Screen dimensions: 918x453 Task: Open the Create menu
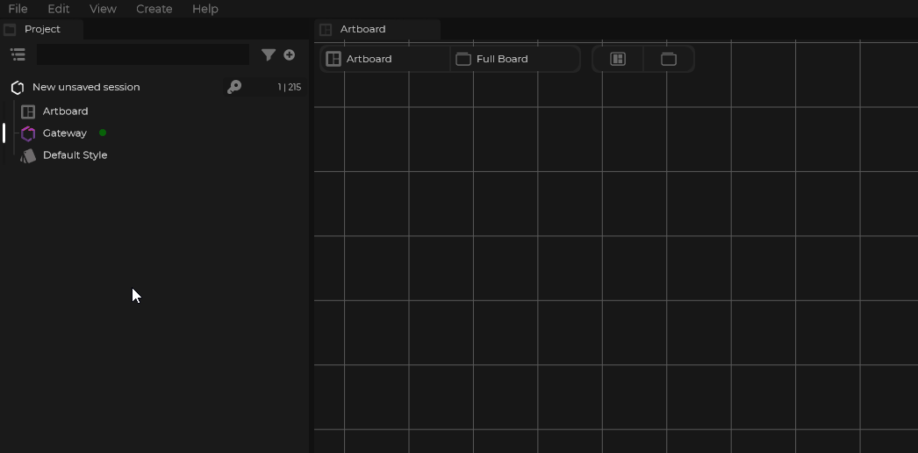coord(154,9)
